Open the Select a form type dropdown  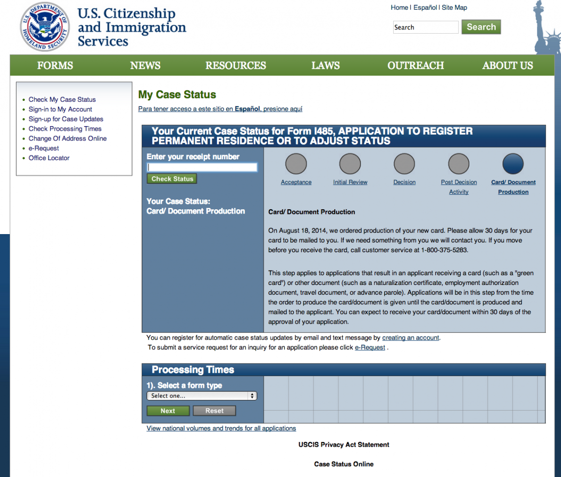[201, 396]
